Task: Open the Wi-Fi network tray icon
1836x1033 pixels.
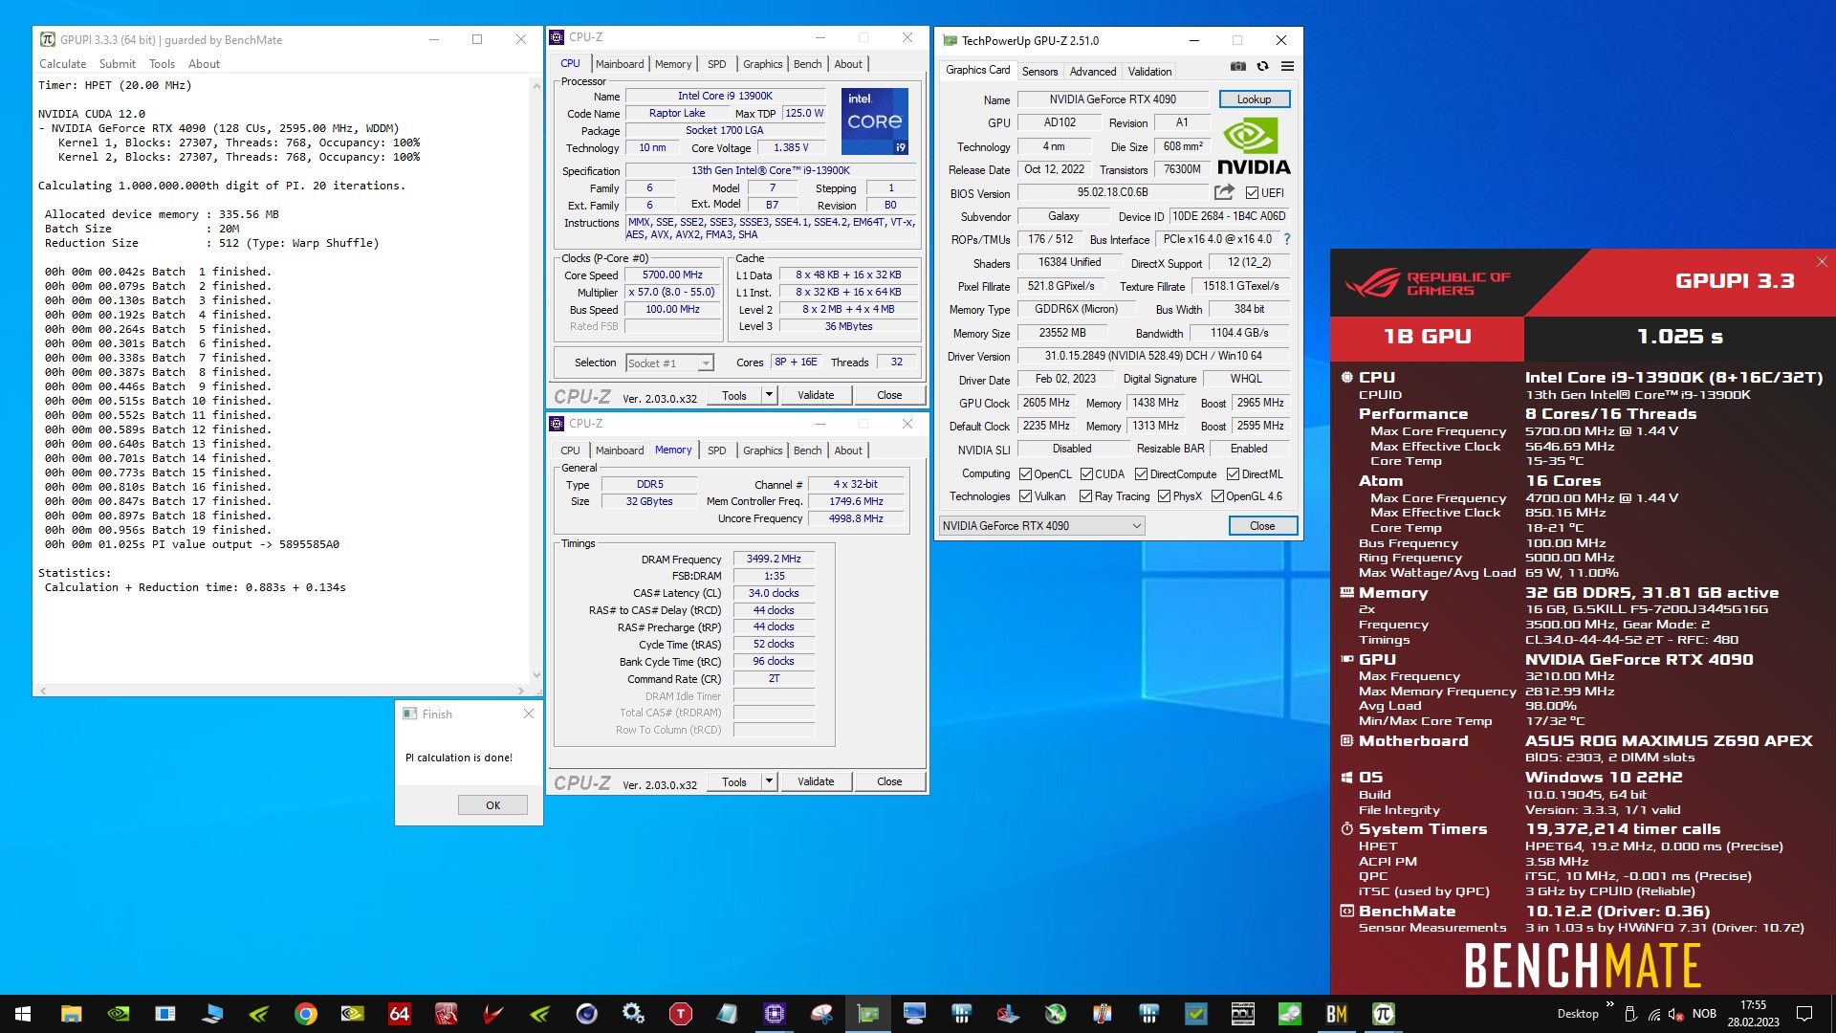Action: 1653,1014
